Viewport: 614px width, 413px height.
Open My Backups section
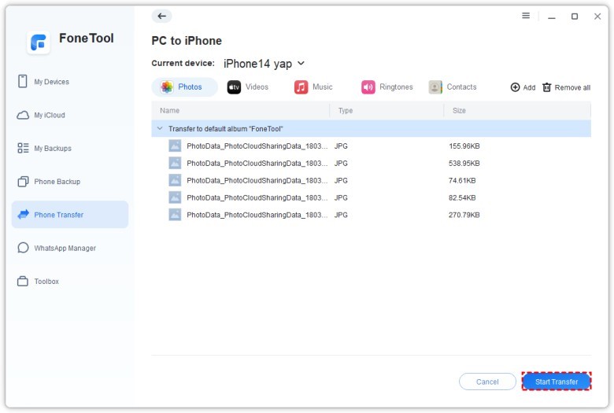(52, 148)
